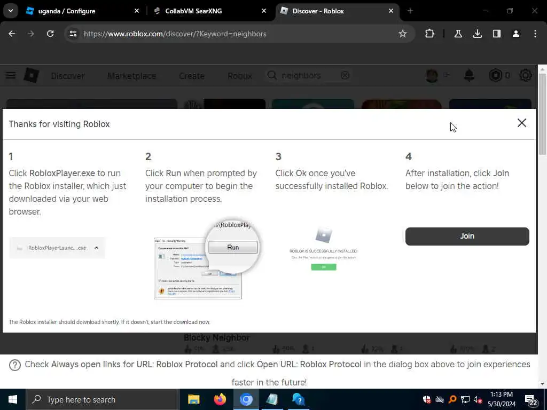This screenshot has height=410, width=547.
Task: Toggle the Chrome side panel
Action: (x=496, y=34)
